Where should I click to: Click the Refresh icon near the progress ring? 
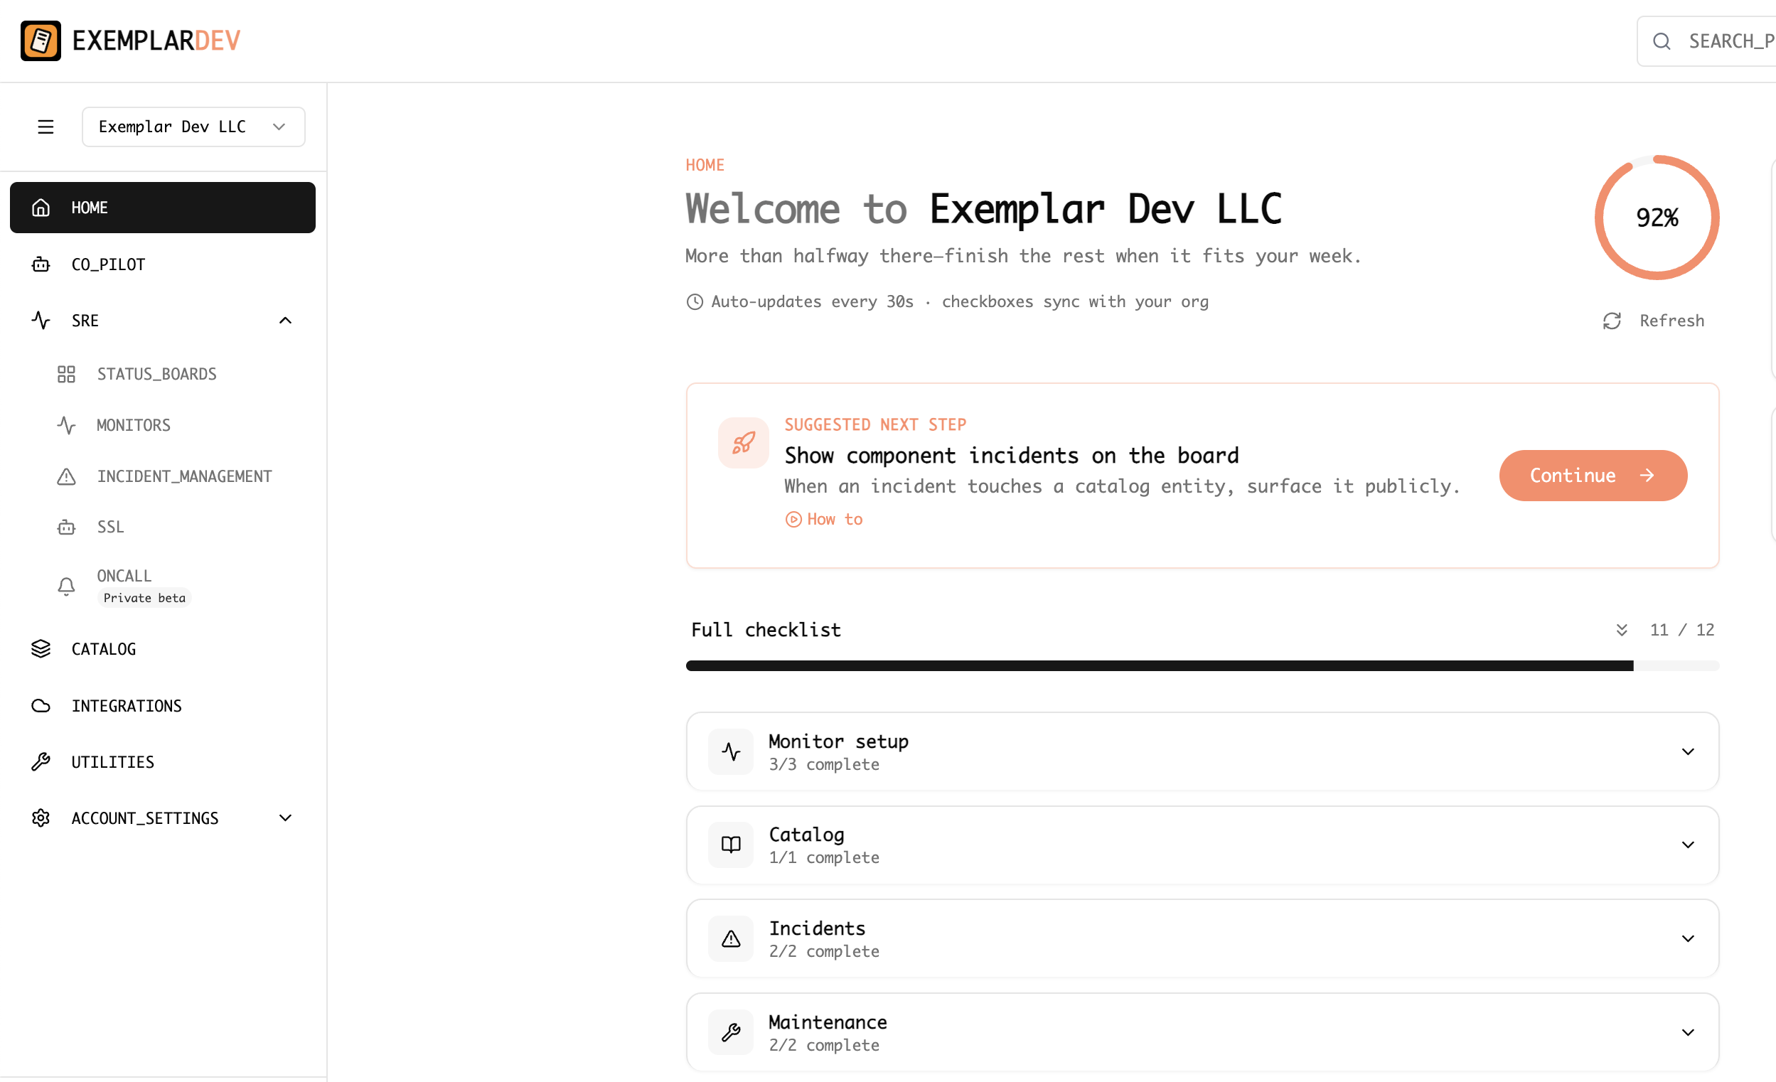click(1613, 321)
